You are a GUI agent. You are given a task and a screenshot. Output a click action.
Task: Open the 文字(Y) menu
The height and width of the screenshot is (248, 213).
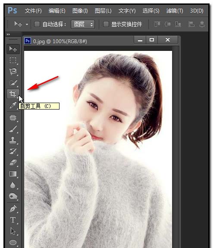(x=127, y=11)
